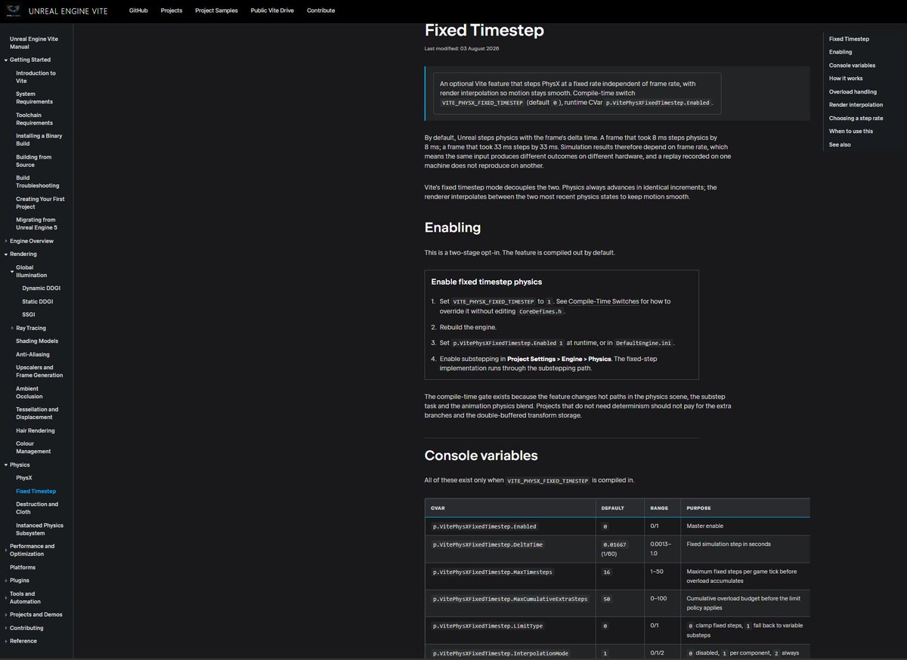
Task: Expand the Projects and Demos arrow
Action: coord(6,615)
